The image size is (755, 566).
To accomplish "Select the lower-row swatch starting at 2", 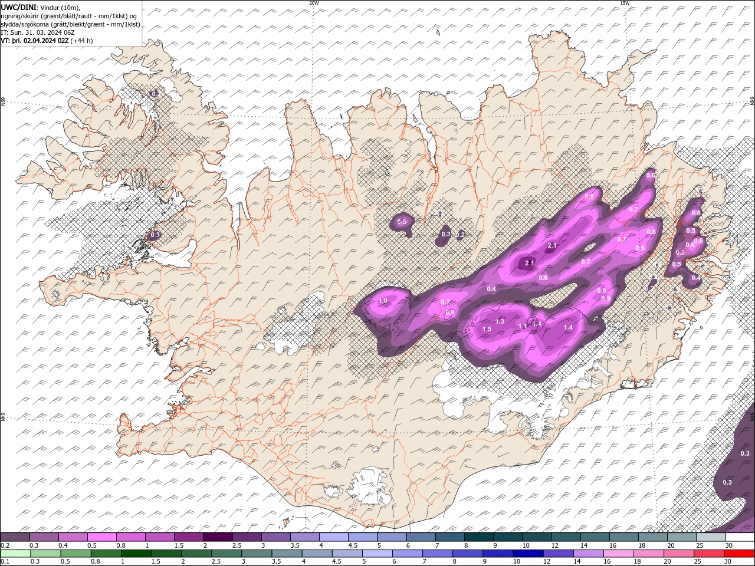I will coord(196,554).
